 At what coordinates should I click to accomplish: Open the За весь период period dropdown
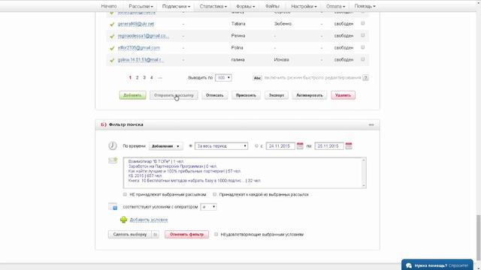coord(221,146)
